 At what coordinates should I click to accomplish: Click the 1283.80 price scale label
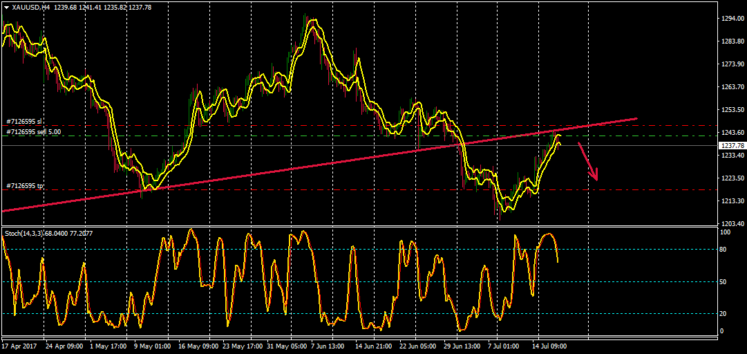click(732, 41)
